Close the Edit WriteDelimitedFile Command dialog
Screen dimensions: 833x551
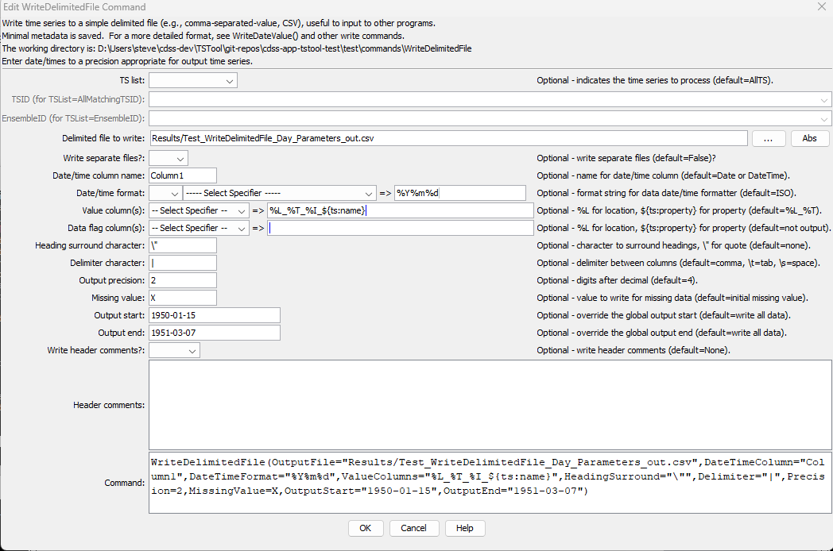[821, 6]
